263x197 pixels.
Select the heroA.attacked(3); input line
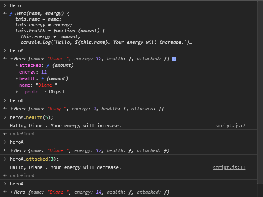point(34,159)
